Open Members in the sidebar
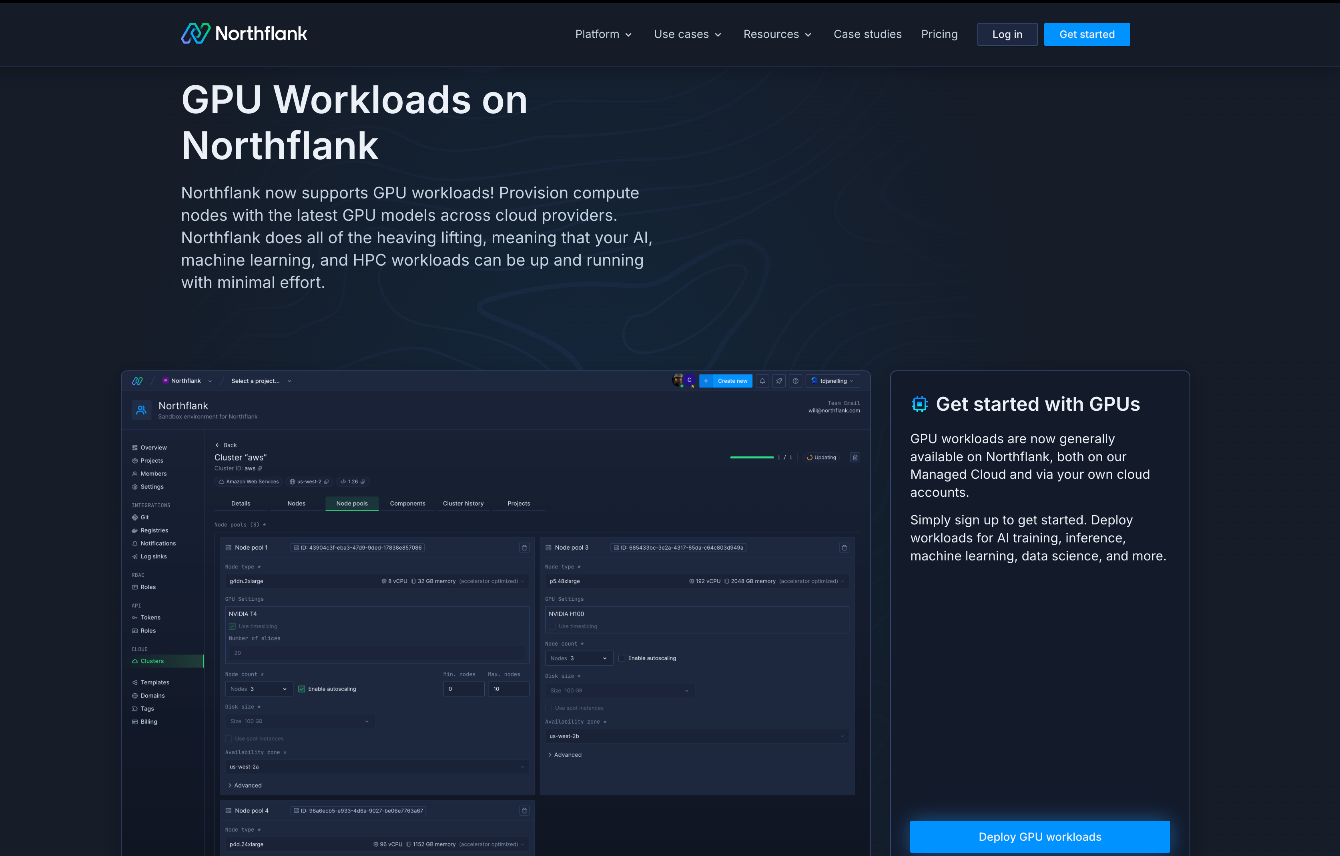1340x856 pixels. 149,474
